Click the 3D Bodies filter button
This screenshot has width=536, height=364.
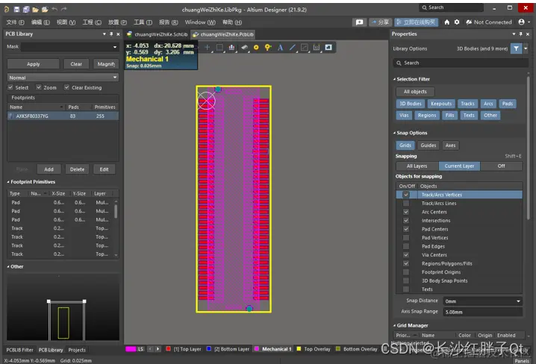(x=411, y=104)
